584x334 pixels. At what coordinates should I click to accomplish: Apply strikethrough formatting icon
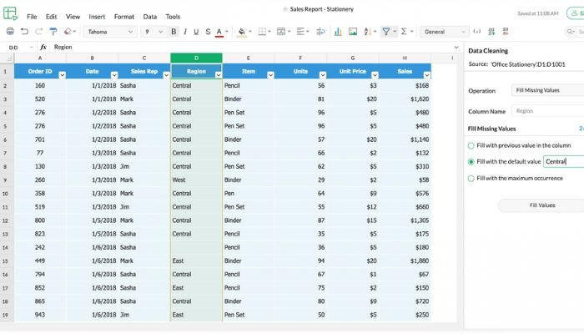click(x=208, y=32)
